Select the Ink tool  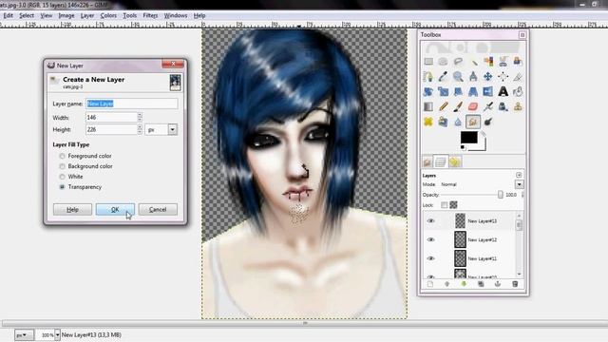(503, 106)
